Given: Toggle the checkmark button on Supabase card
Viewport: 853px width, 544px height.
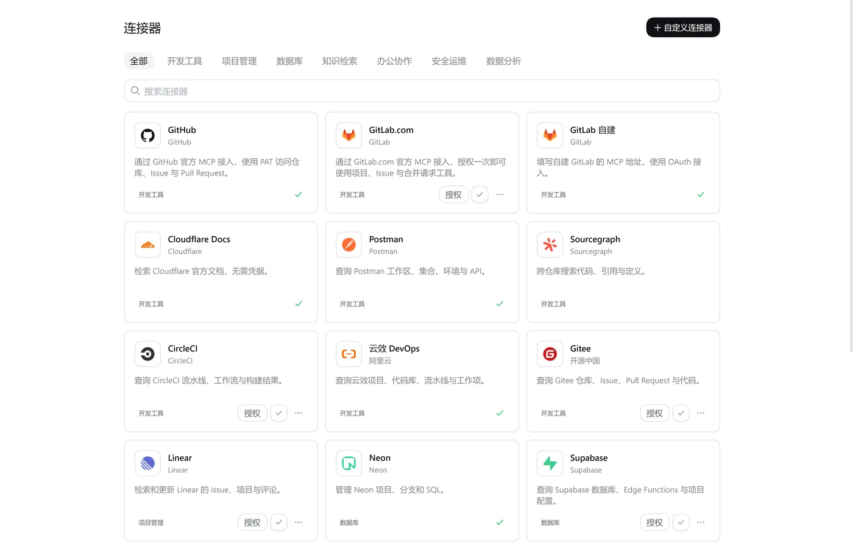Looking at the screenshot, I should click(x=681, y=523).
